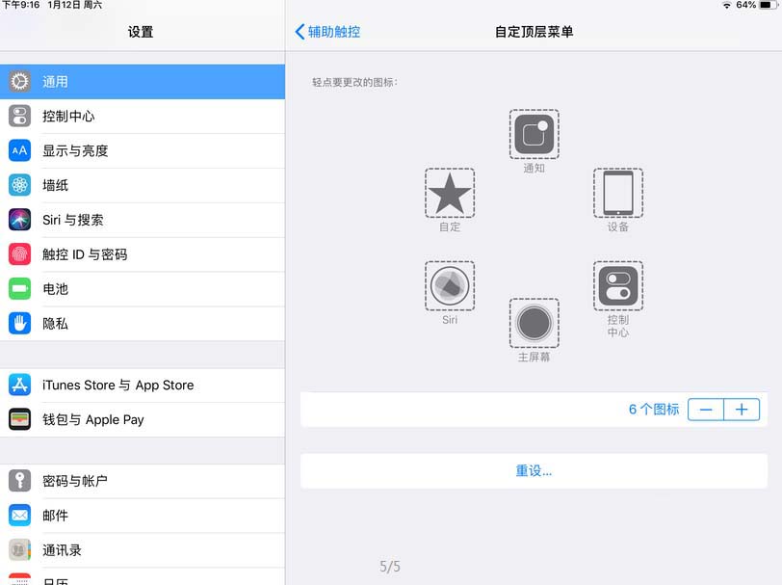Viewport: 782px width, 585px height.
Task: Tap the 重设 reset button
Action: [x=534, y=470]
